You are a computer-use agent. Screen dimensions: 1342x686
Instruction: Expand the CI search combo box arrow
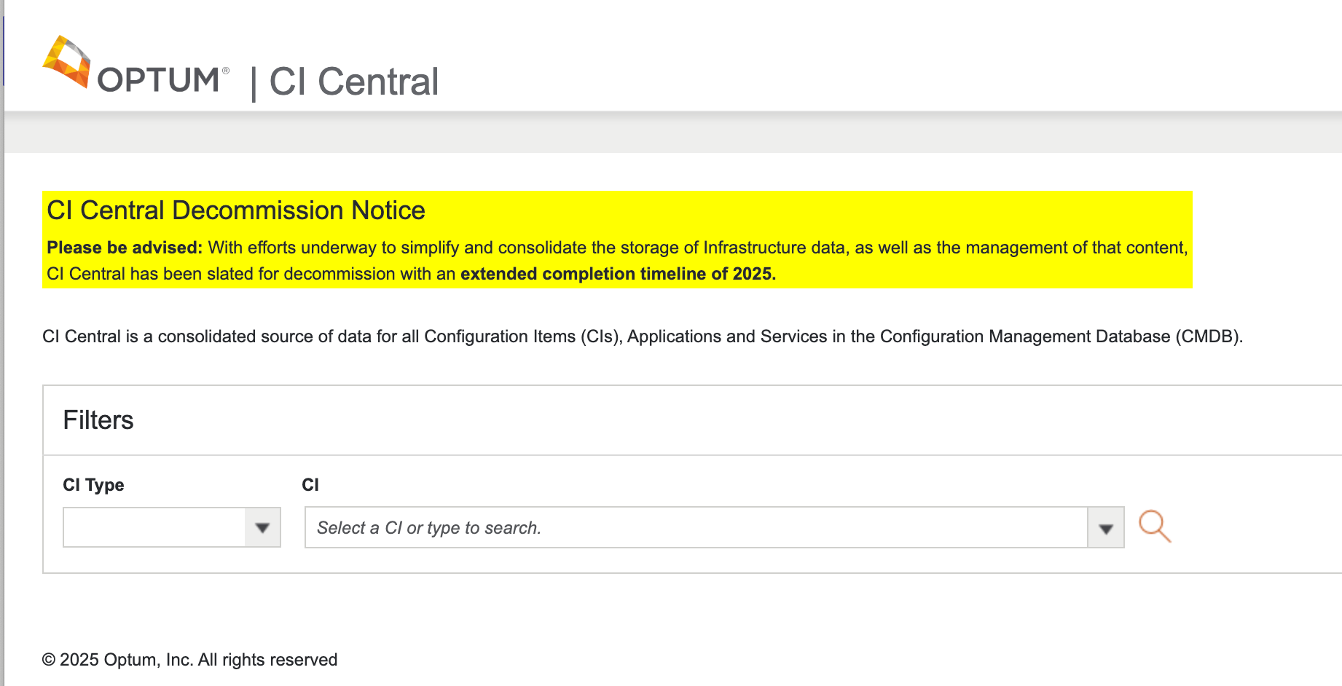[1106, 527]
